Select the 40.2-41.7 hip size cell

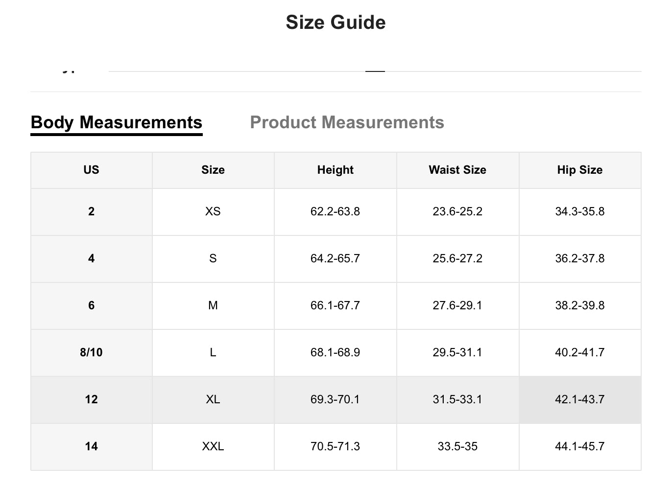[579, 352]
